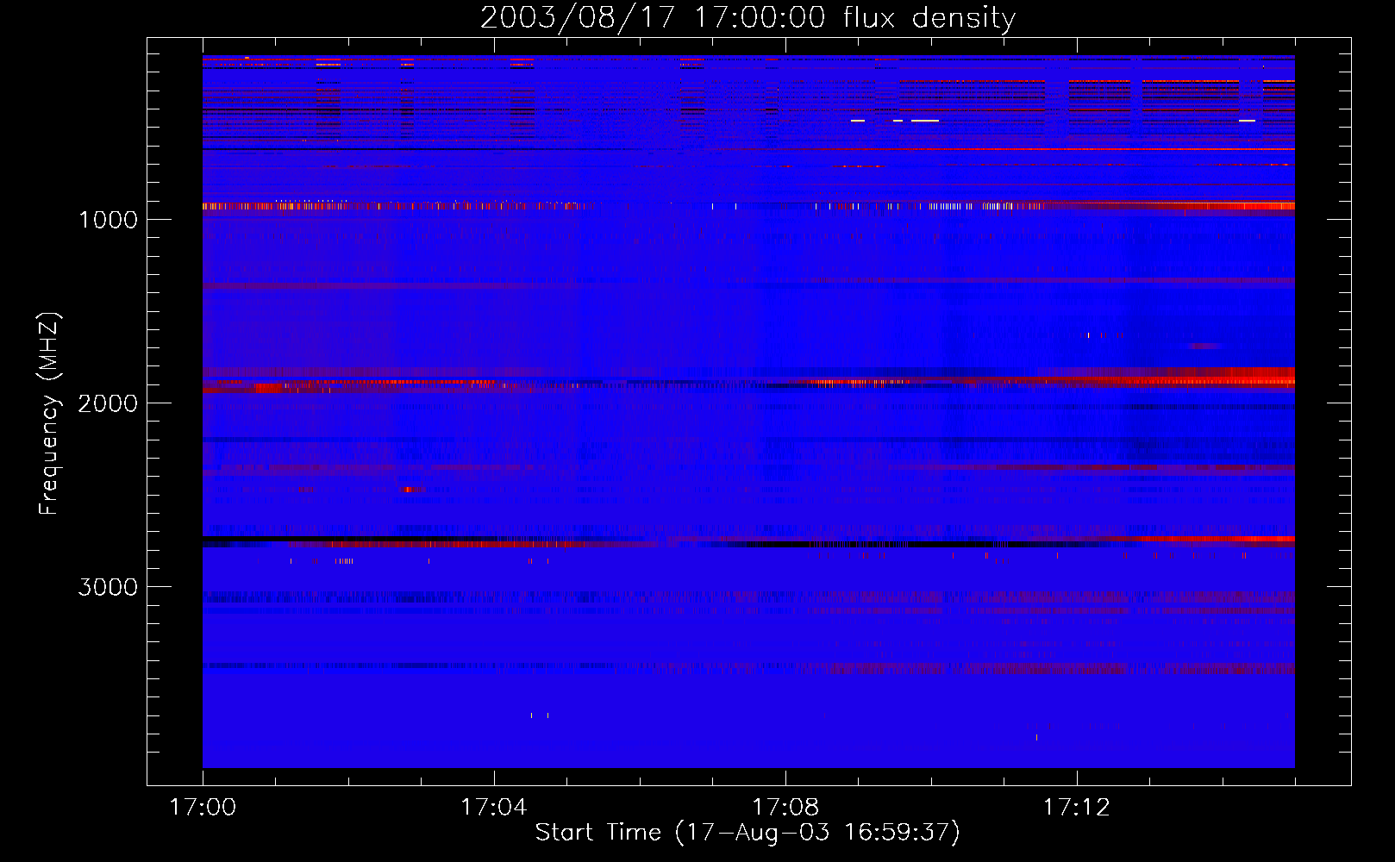
Task: Click the 3000 frequency tick label
Action: (x=108, y=587)
